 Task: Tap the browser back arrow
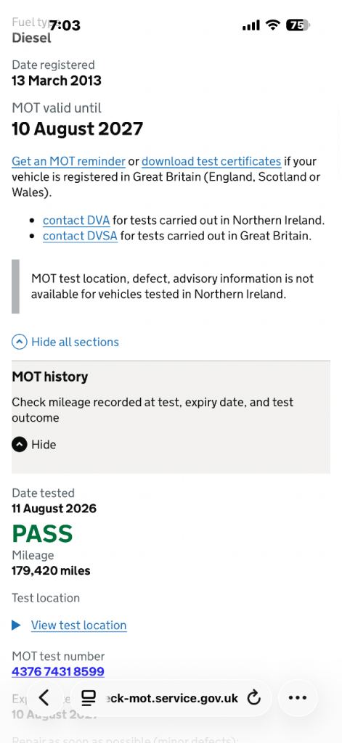44,697
